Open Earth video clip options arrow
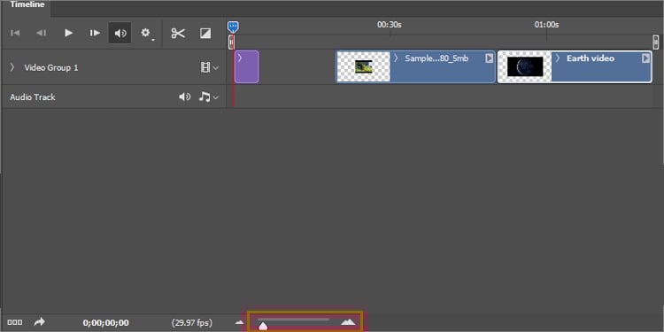The image size is (664, 332). click(x=645, y=58)
